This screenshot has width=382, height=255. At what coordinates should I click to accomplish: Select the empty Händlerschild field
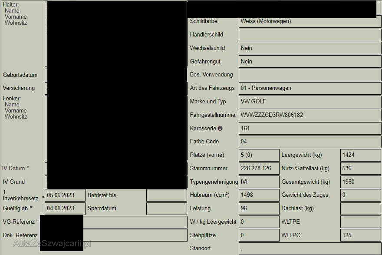(310, 35)
